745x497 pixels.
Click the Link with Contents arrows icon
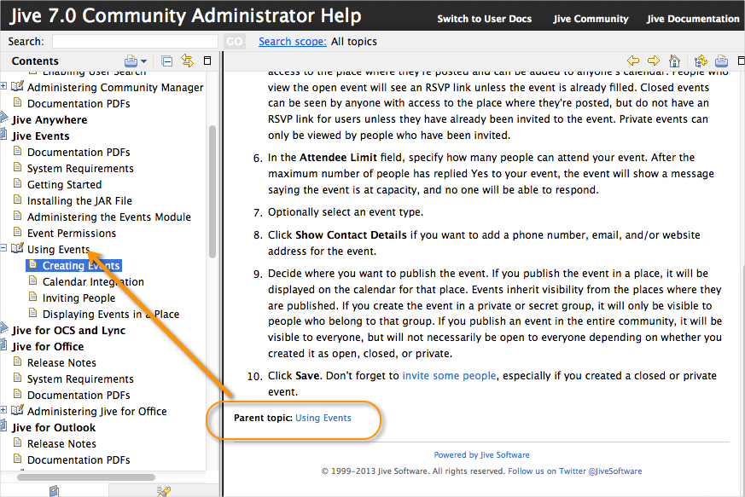[187, 61]
